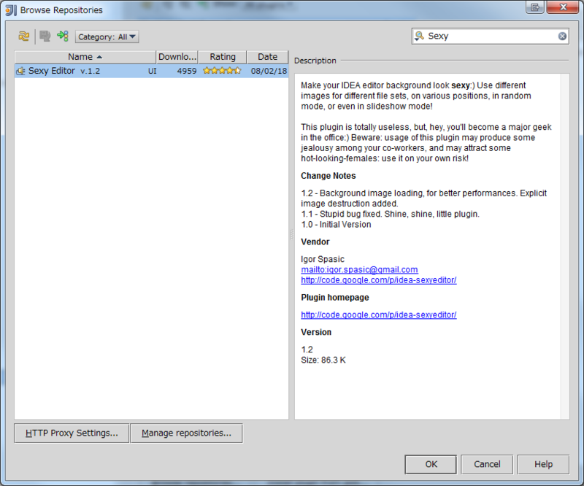Sort plugins by Name column
Screen dimensions: 584x486
(85, 57)
